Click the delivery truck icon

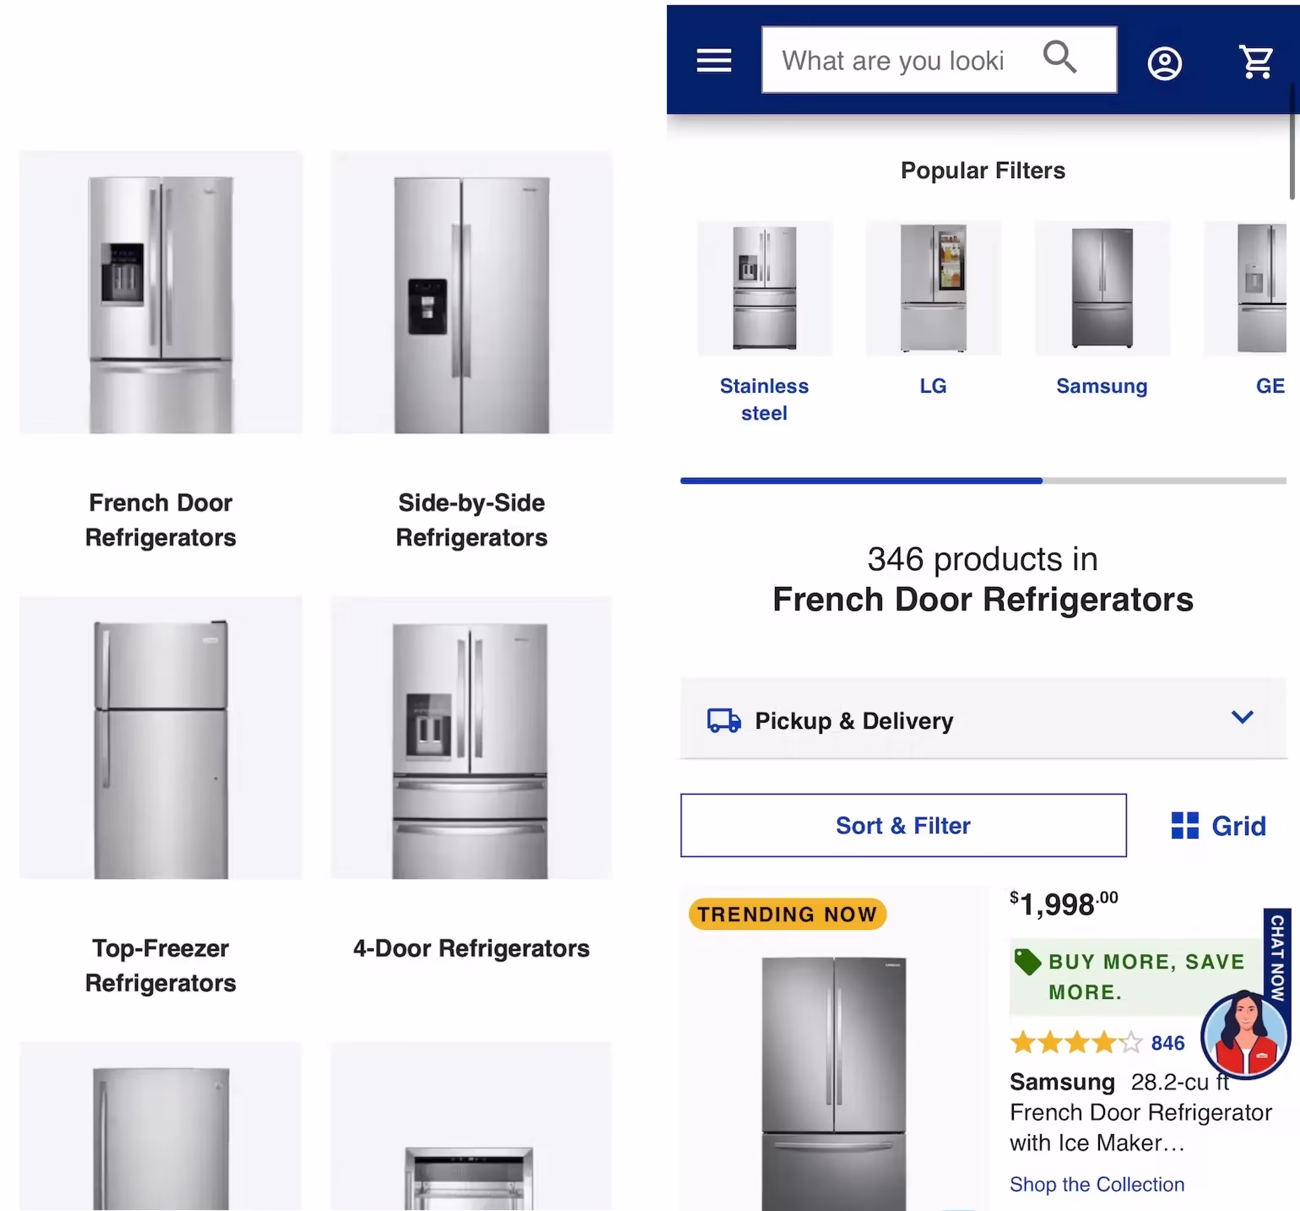(724, 720)
